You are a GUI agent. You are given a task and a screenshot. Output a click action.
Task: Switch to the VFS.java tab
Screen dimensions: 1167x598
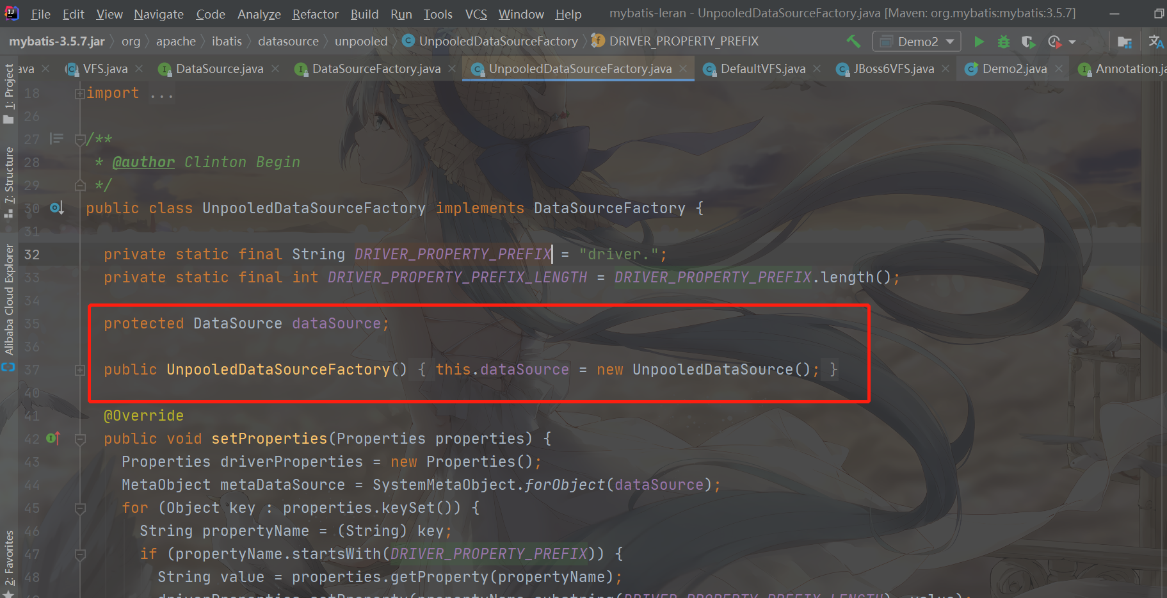(105, 69)
